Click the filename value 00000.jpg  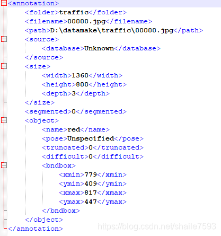pyautogui.click(x=86, y=21)
